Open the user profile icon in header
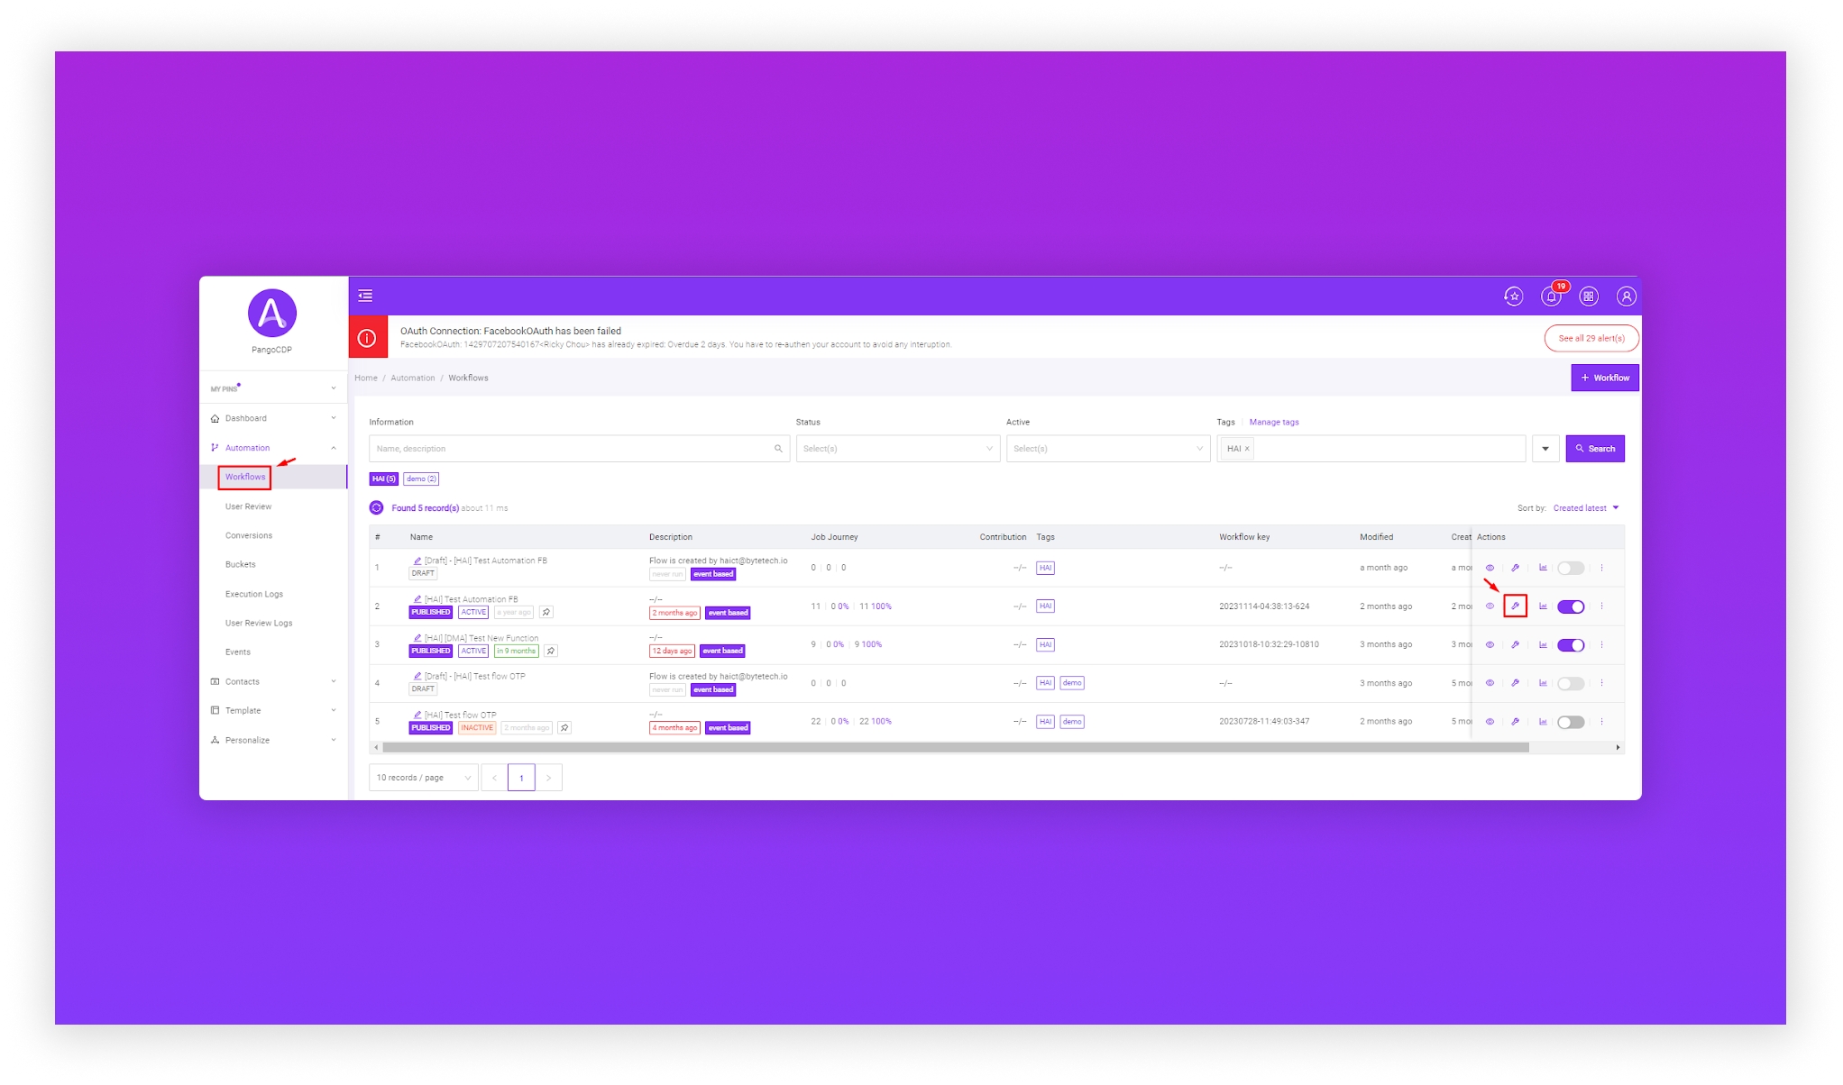Screen dimensions: 1843x1085 point(1626,296)
